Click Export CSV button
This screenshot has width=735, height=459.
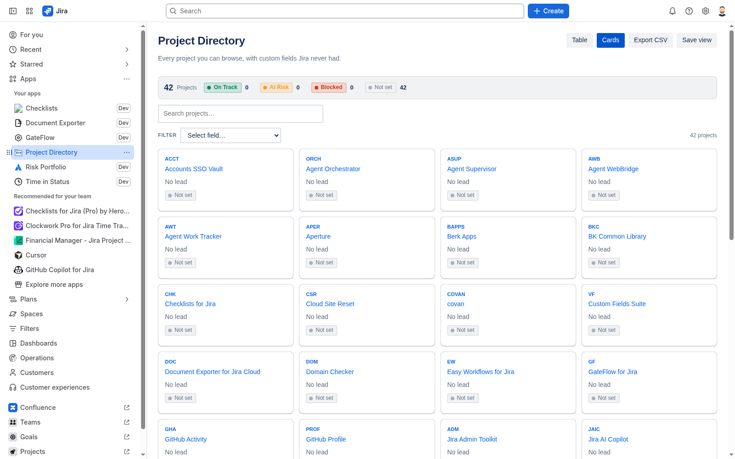650,40
